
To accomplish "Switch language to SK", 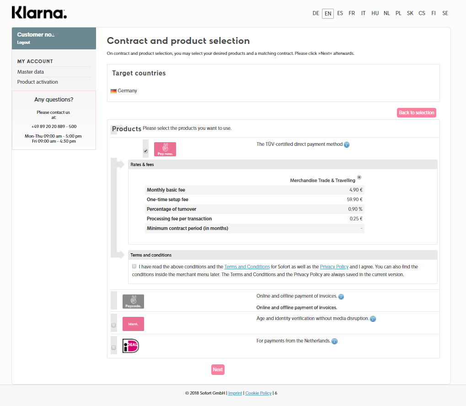I will [x=410, y=13].
